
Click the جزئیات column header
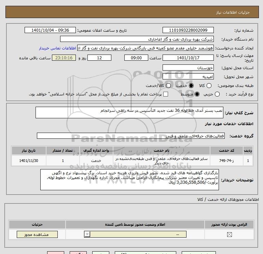[x=37, y=224]
